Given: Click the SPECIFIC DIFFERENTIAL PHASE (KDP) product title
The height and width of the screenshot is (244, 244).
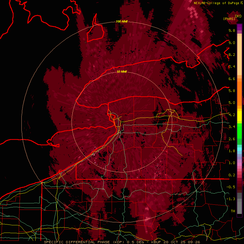Looking at the screenshot, I should pyautogui.click(x=85, y=242).
